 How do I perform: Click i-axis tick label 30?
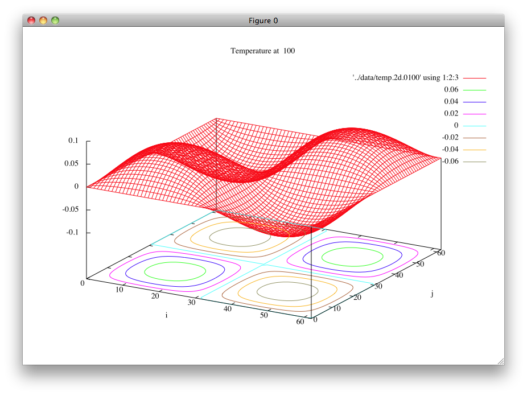[x=191, y=302]
